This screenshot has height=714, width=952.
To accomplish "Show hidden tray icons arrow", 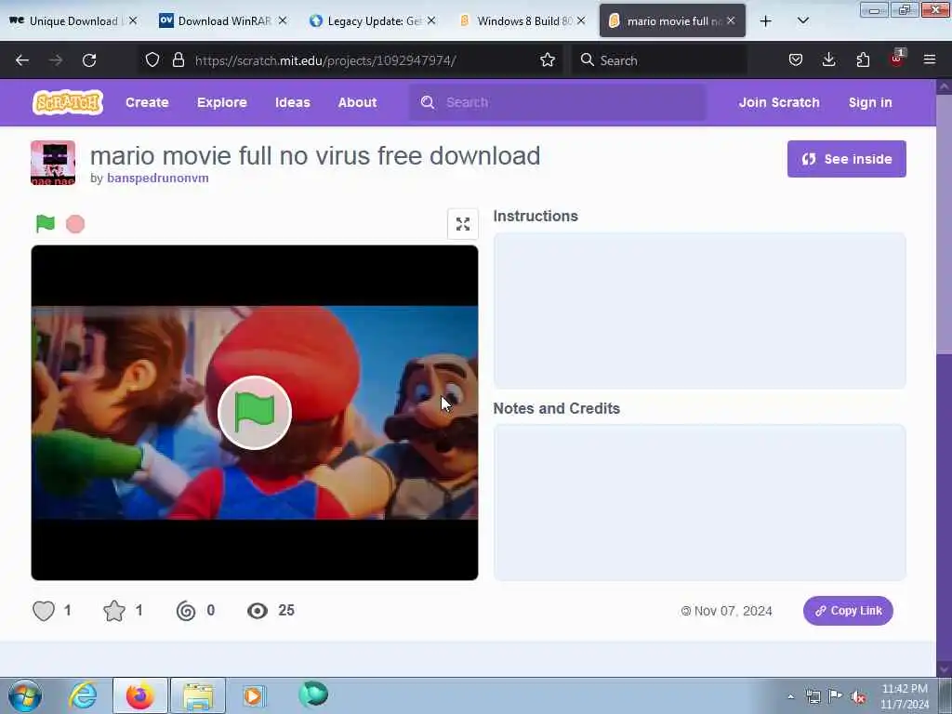I will [790, 696].
